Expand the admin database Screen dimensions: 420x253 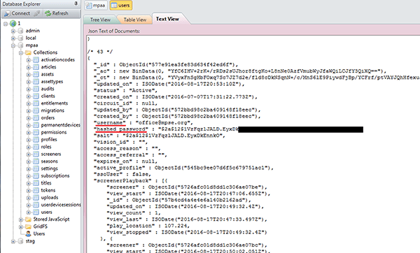pos(13,31)
